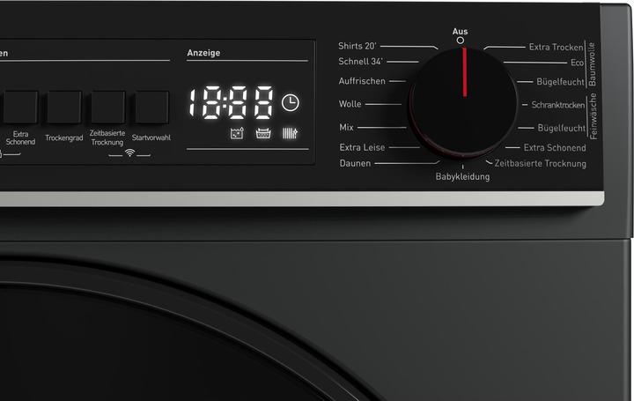Click the Trockengrad button caption
634x401 pixels.
coord(64,138)
